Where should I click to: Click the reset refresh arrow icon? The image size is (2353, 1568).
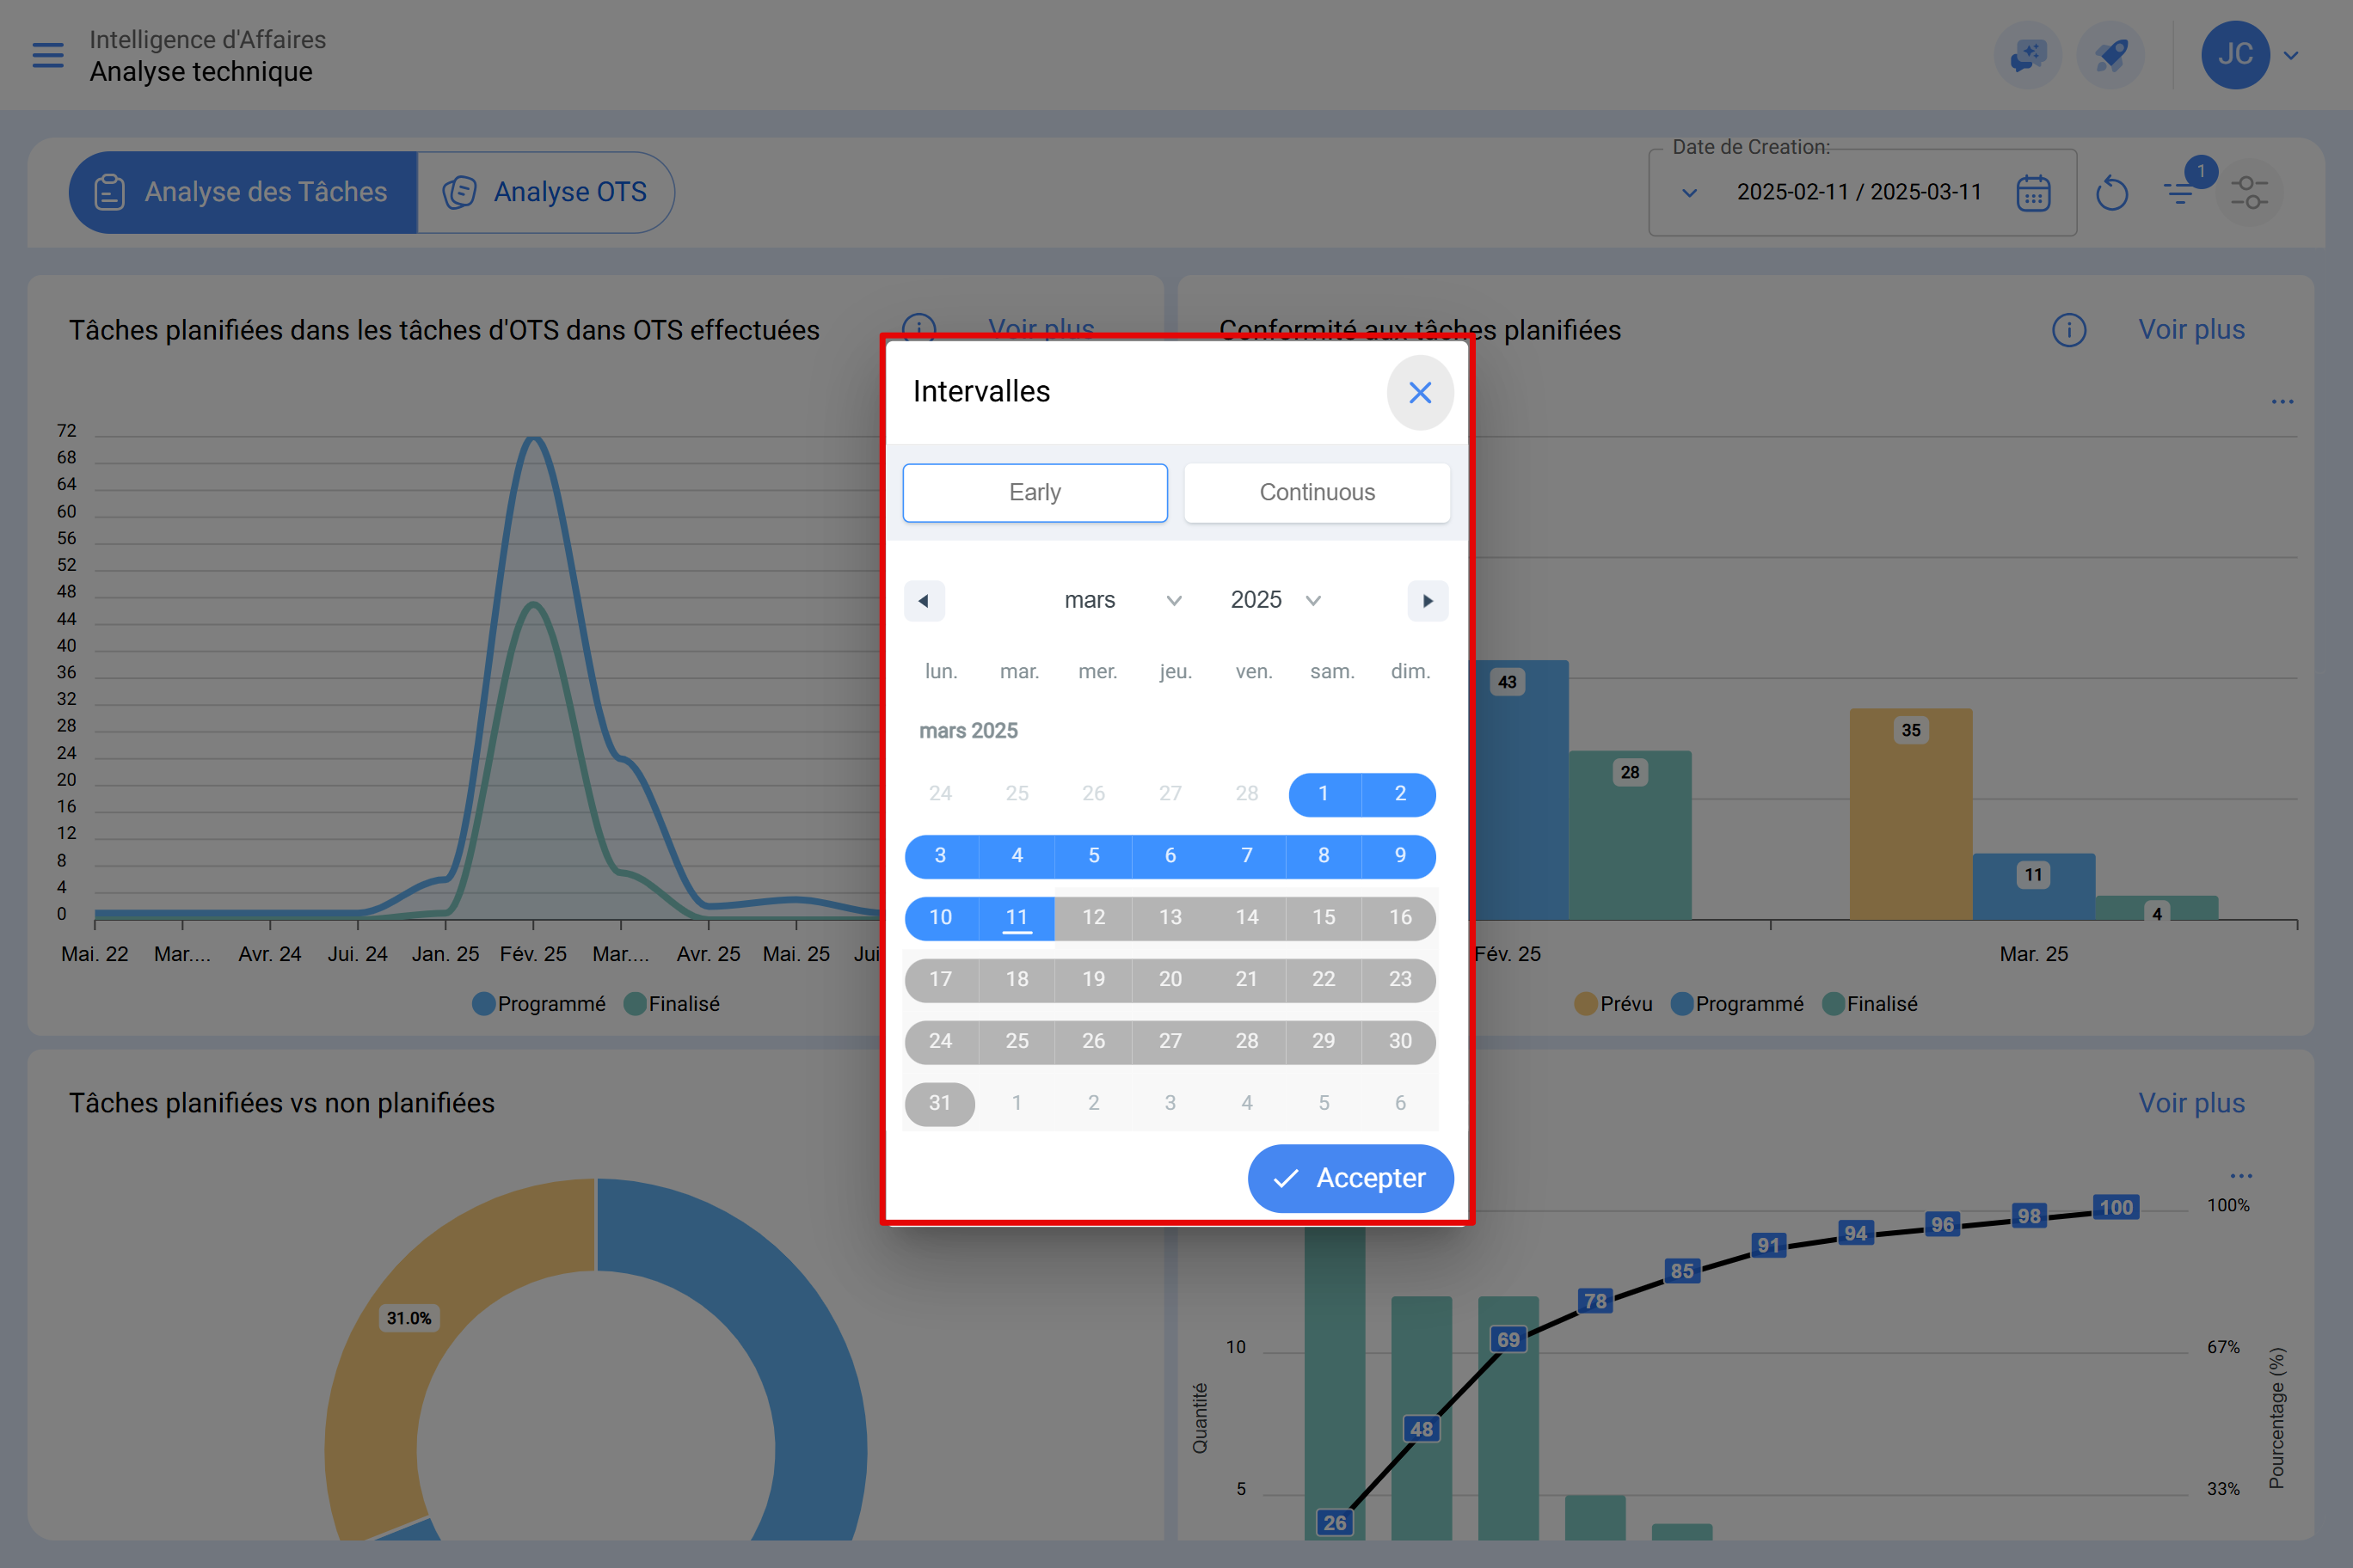click(x=2110, y=192)
